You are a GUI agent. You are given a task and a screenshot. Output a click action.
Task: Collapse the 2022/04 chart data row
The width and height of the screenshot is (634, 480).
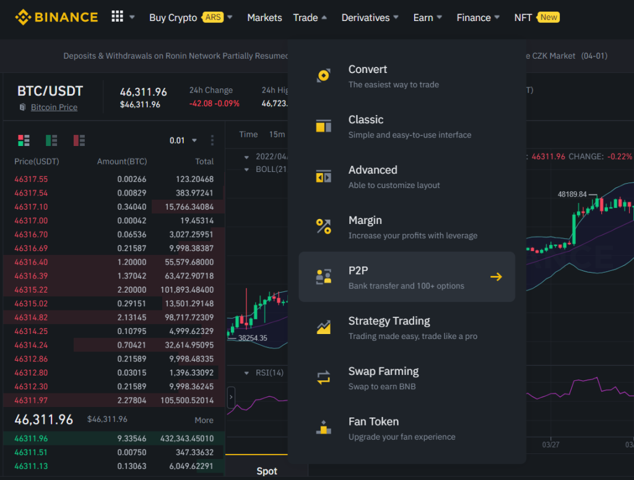tap(246, 157)
